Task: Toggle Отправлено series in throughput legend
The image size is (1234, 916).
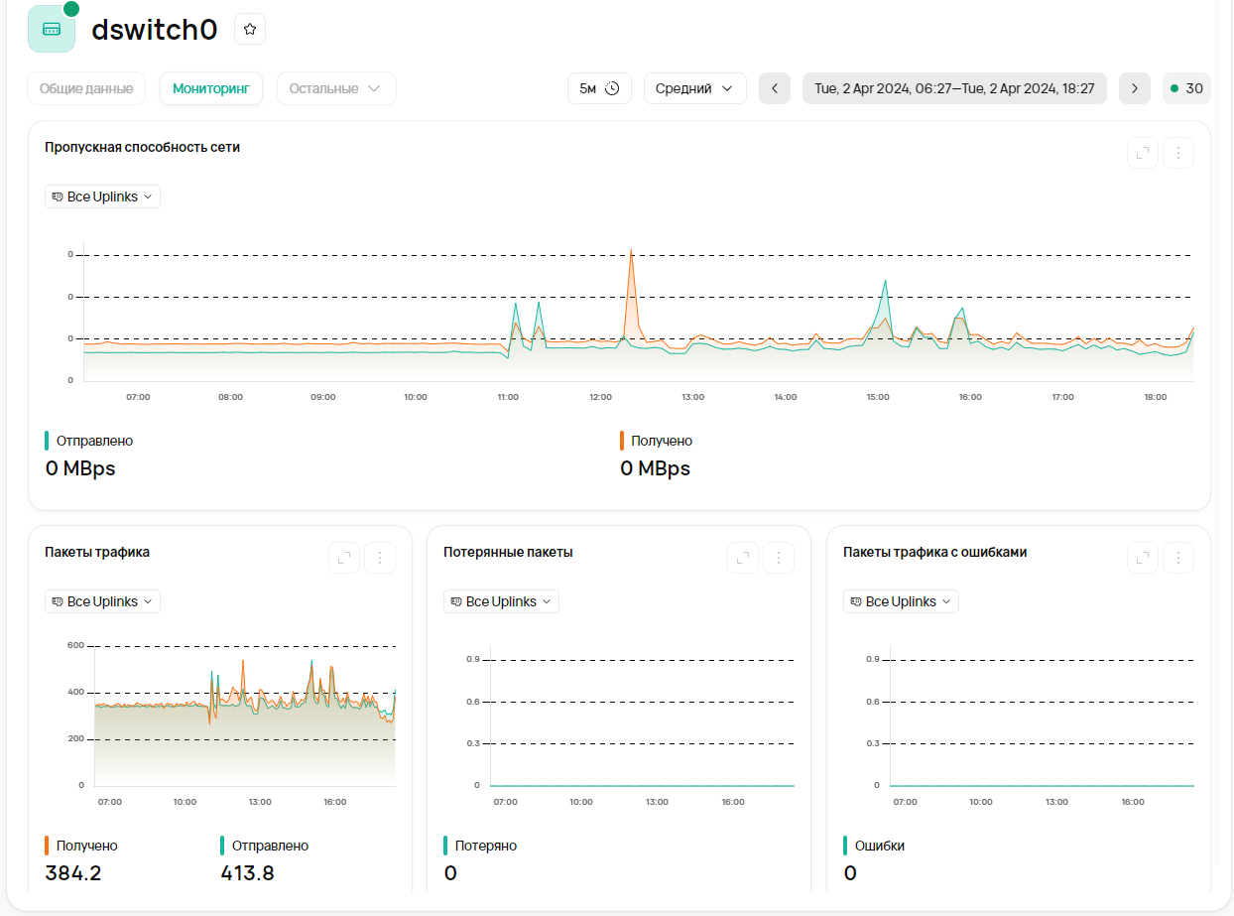Action: (94, 441)
